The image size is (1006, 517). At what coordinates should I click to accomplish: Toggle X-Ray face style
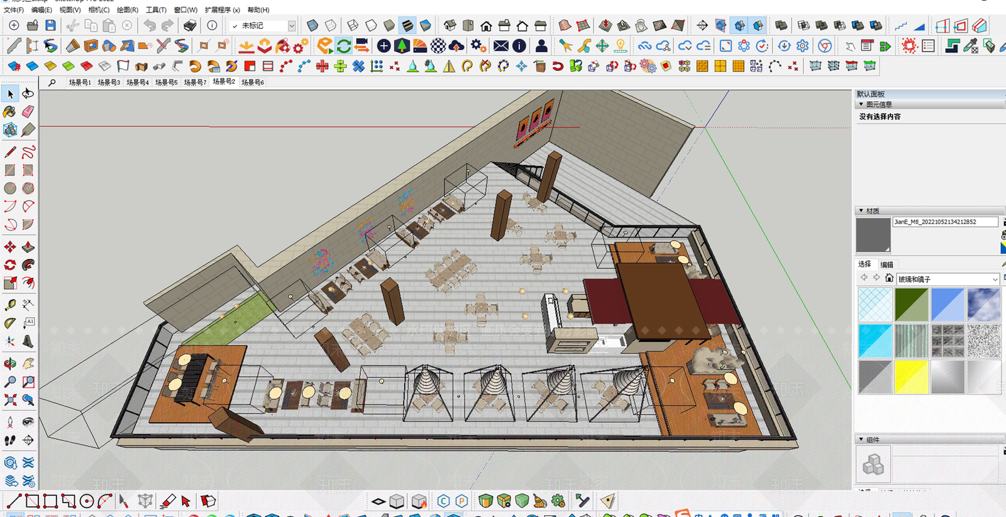312,26
